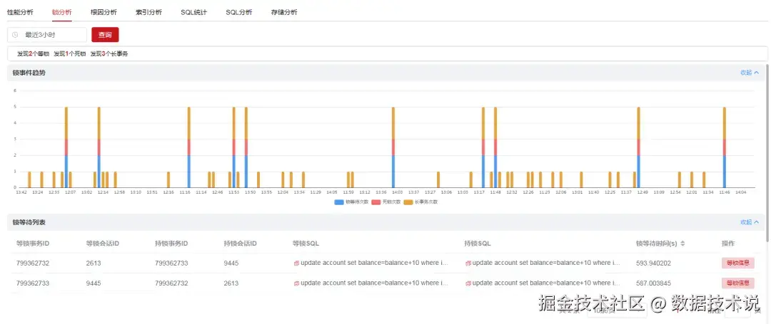Click the 锁等待列表 panel title
Screen dimensions: 771x324
tap(29, 222)
